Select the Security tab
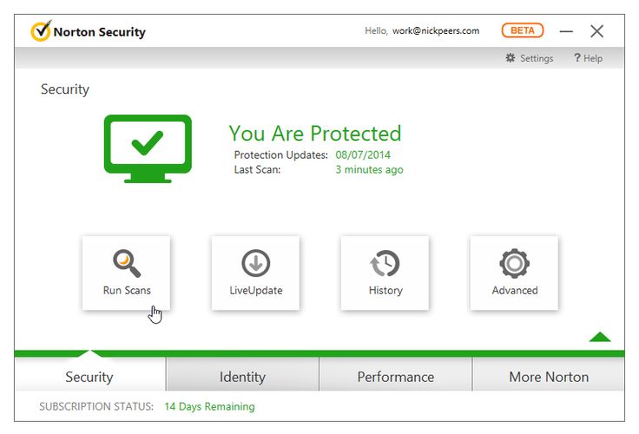Screen dimensions: 639x434 point(89,377)
